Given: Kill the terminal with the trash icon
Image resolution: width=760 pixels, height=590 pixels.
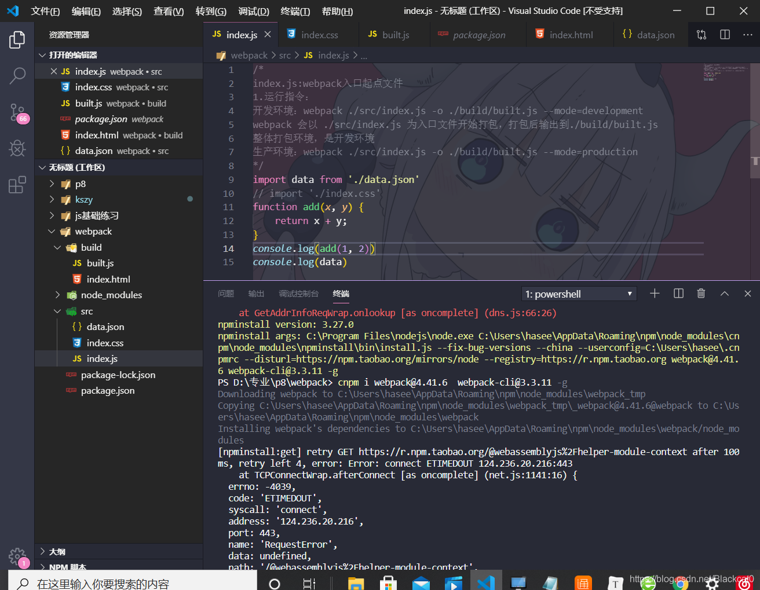Looking at the screenshot, I should point(701,294).
